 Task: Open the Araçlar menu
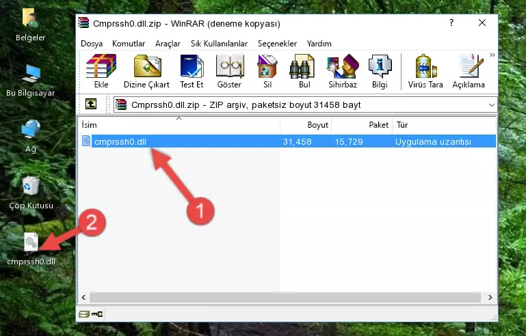coord(168,44)
